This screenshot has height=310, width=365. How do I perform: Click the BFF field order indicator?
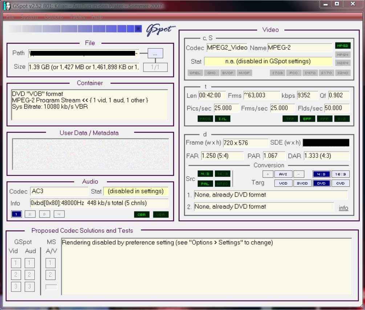(x=307, y=119)
